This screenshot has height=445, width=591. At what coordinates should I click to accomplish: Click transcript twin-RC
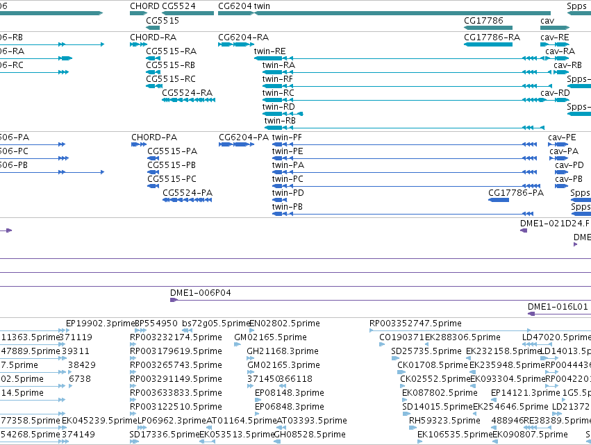click(278, 93)
